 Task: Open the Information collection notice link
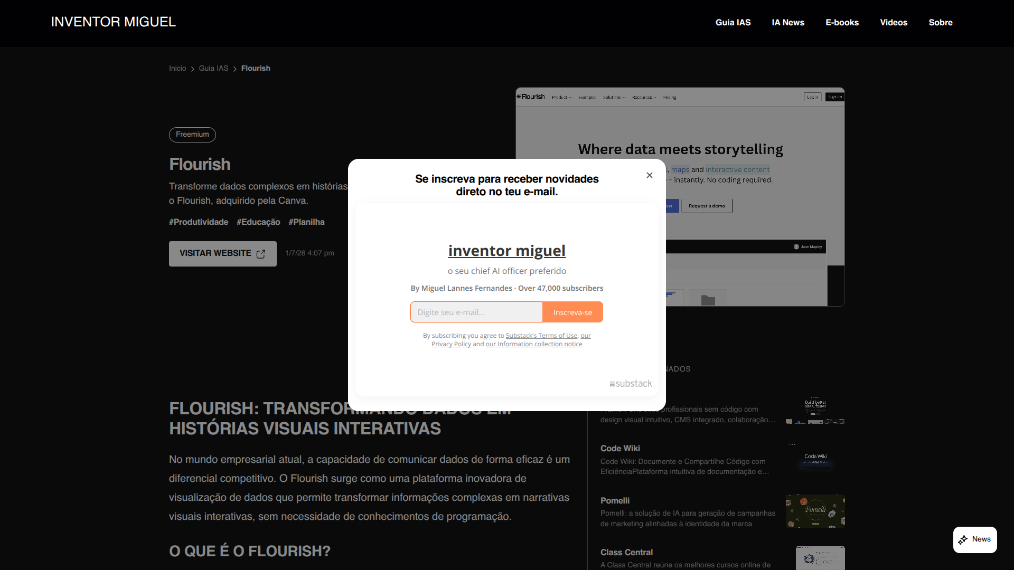click(x=533, y=344)
